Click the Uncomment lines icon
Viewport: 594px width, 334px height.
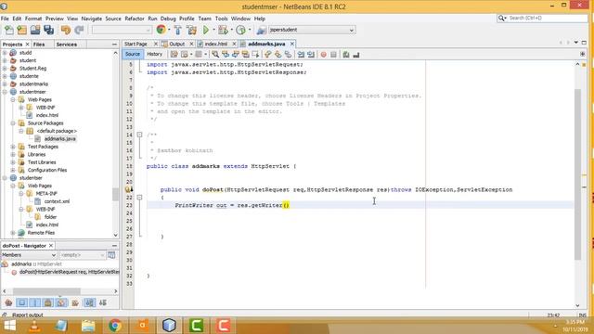pos(356,55)
